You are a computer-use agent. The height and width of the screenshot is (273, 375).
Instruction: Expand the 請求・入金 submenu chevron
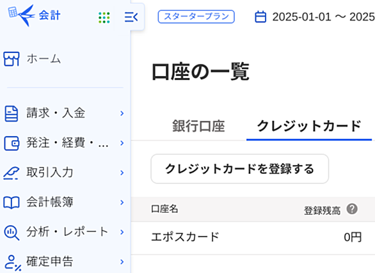click(122, 113)
